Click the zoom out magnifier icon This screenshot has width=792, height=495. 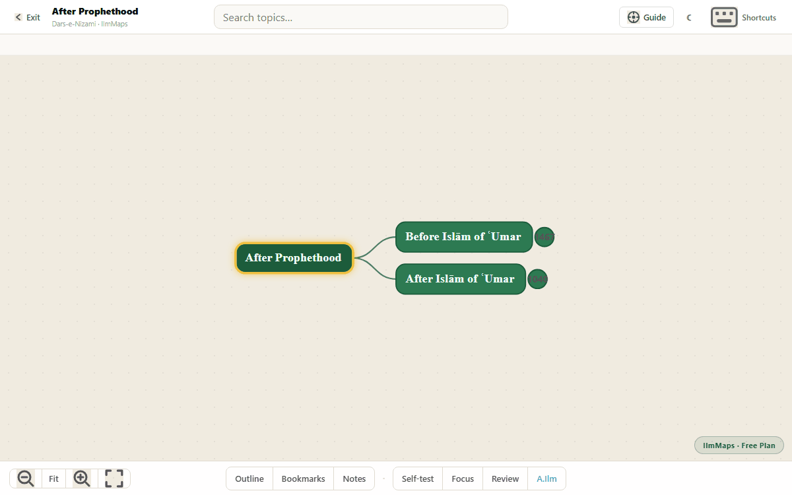[26, 478]
